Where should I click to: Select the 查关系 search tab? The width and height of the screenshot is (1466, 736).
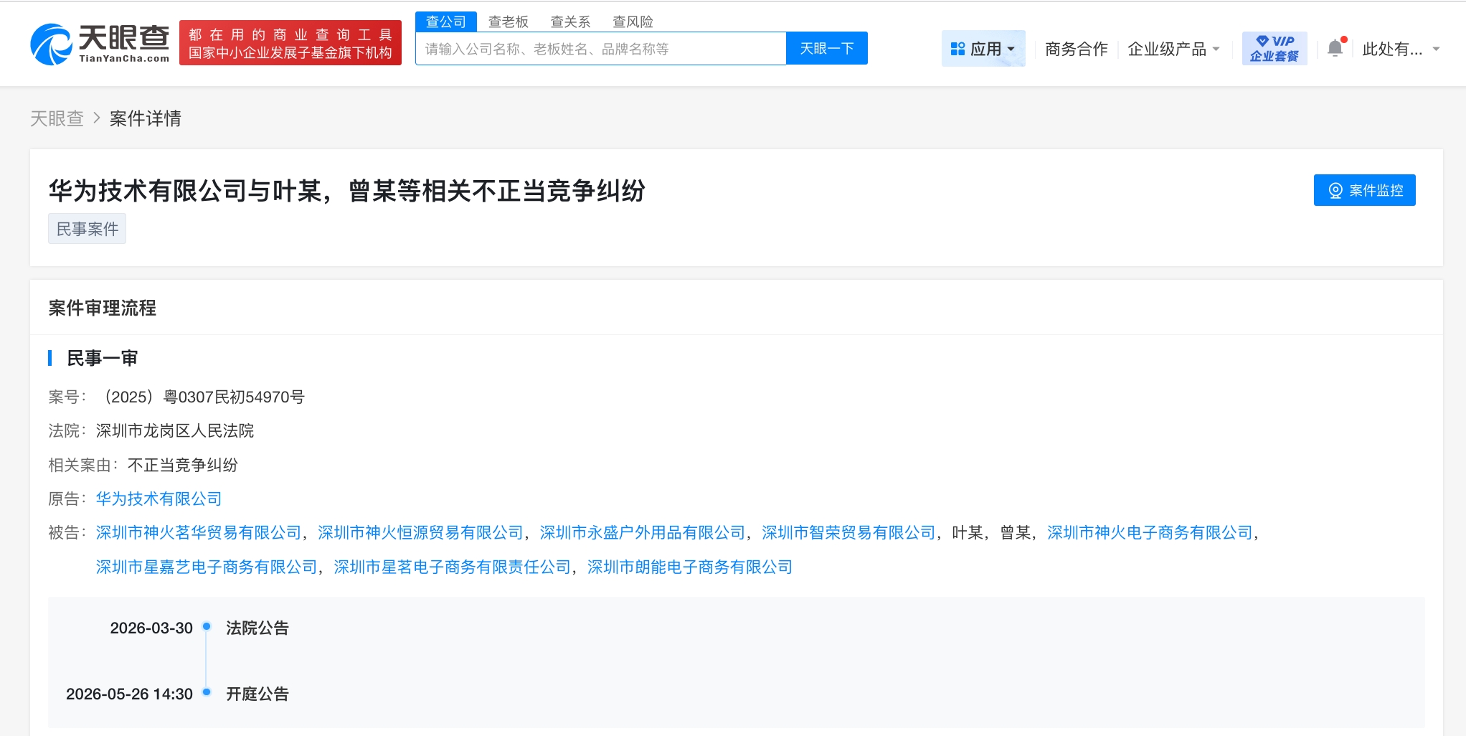(570, 22)
